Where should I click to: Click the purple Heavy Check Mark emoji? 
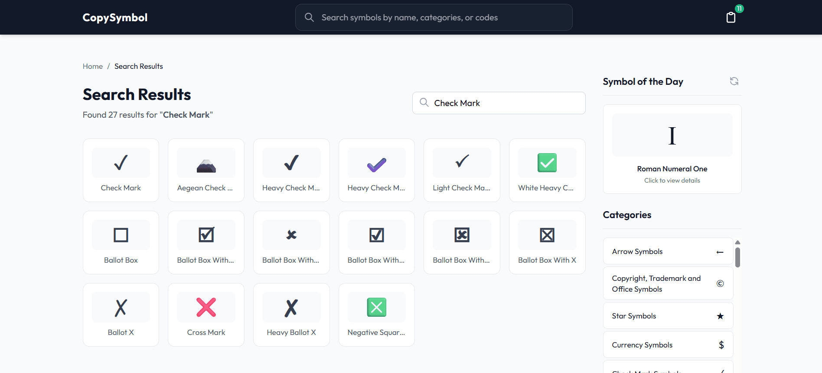[x=376, y=170]
